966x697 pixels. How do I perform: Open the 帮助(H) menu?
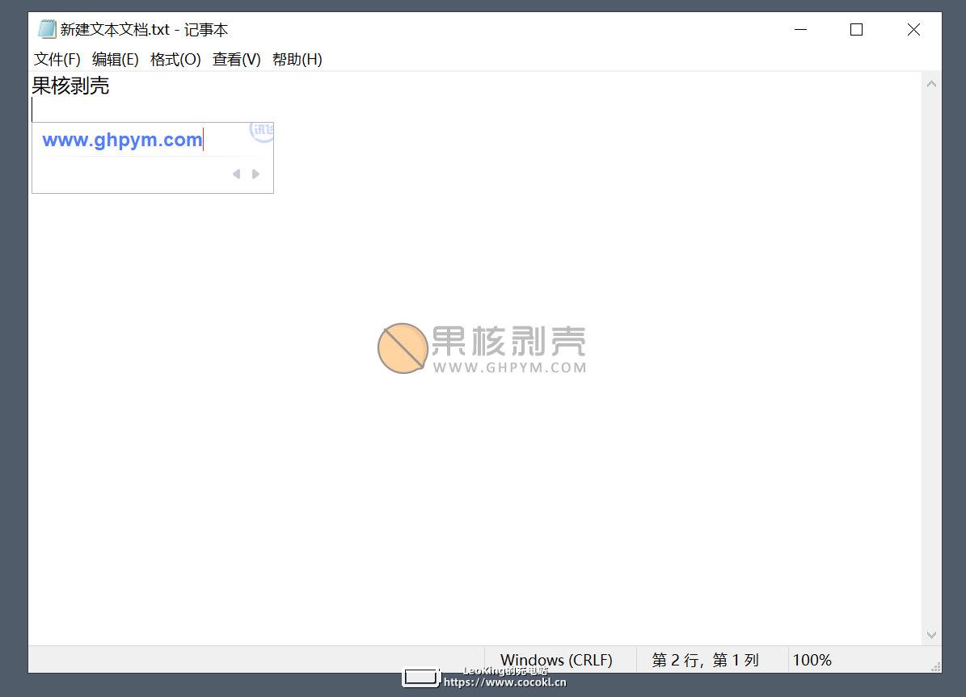coord(297,60)
